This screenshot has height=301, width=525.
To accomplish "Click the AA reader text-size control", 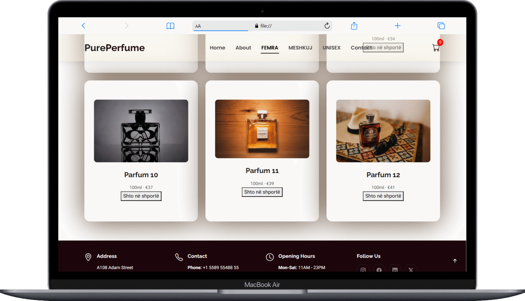I will (198, 26).
